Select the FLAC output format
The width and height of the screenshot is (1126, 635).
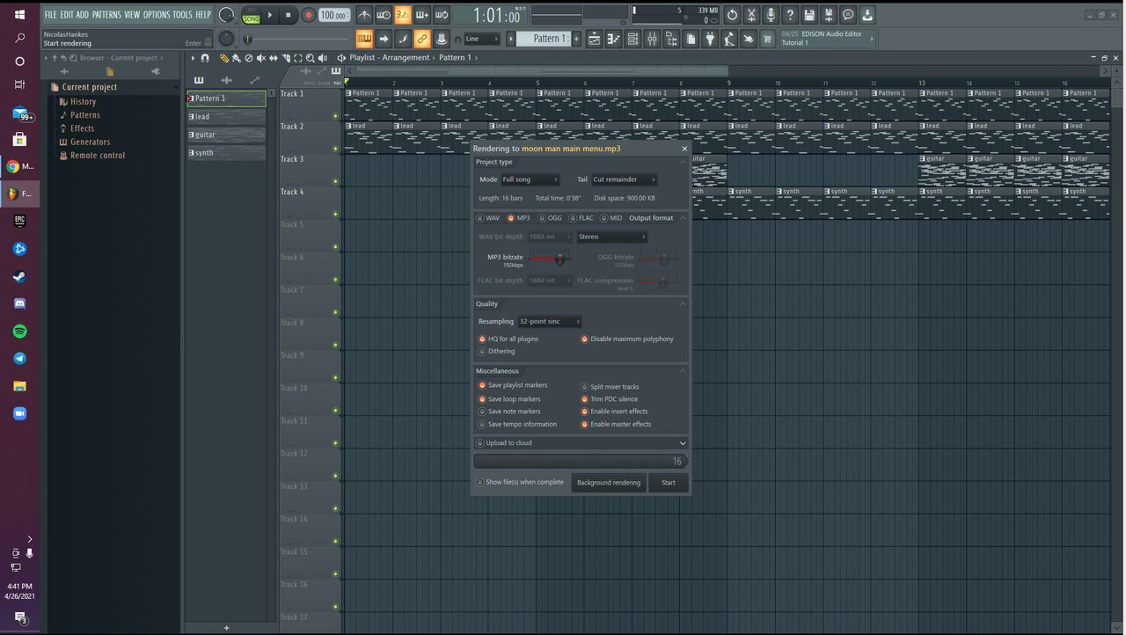coord(581,218)
